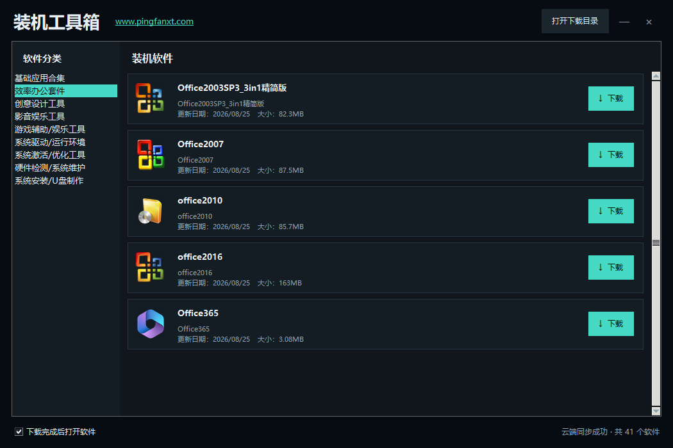
Task: Click the Office365 hexagon logo icon
Action: [x=150, y=324]
